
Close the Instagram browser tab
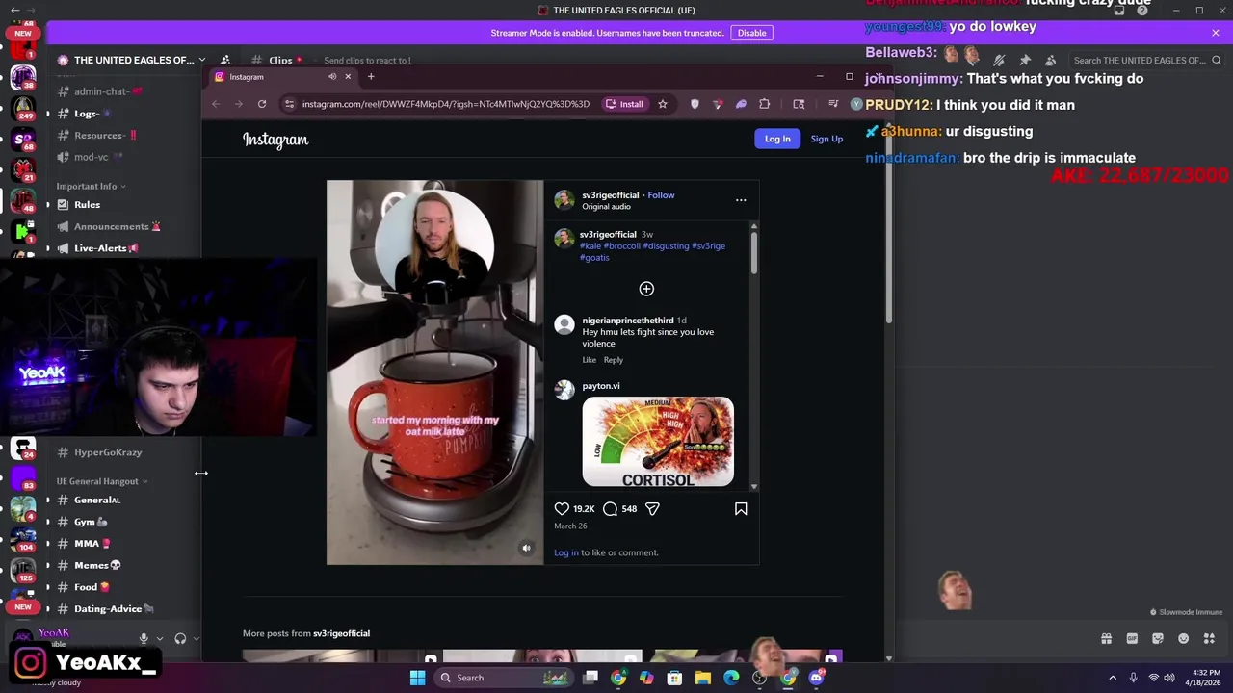coord(348,76)
